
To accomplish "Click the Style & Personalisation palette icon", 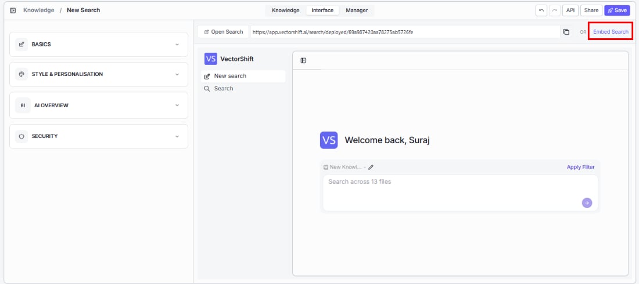I will (x=21, y=74).
